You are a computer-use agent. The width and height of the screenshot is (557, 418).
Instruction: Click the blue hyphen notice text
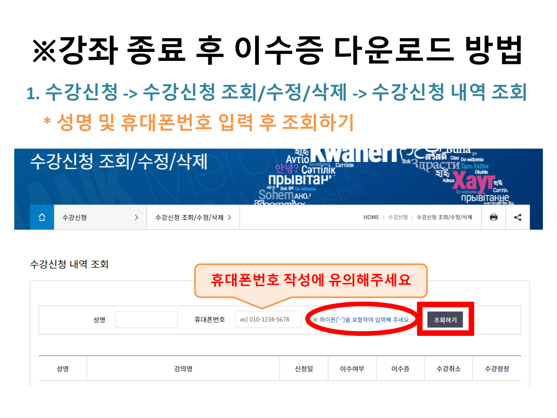(x=361, y=320)
